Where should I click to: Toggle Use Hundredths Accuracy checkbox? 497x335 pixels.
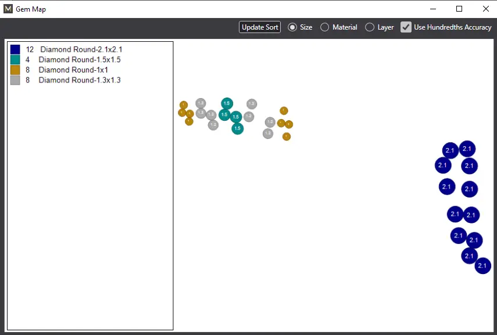pyautogui.click(x=406, y=27)
